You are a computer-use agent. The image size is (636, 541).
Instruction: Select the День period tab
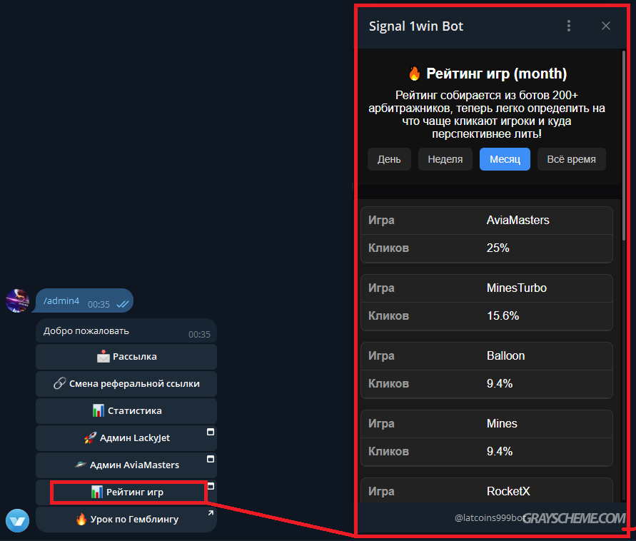(389, 159)
